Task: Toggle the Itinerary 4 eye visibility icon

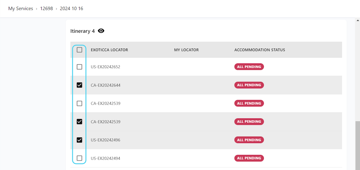Action: tap(101, 31)
